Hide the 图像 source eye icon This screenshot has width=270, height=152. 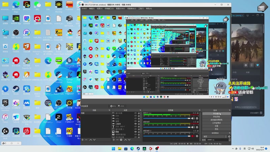coord(136,132)
